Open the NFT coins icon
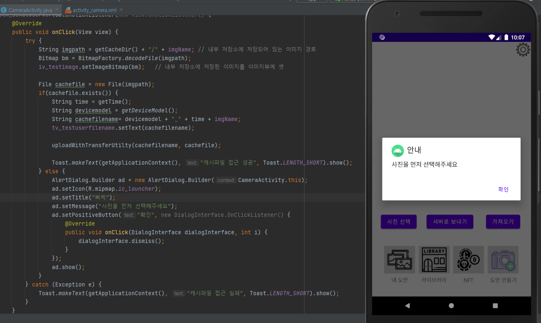541x323 pixels. pyautogui.click(x=468, y=260)
